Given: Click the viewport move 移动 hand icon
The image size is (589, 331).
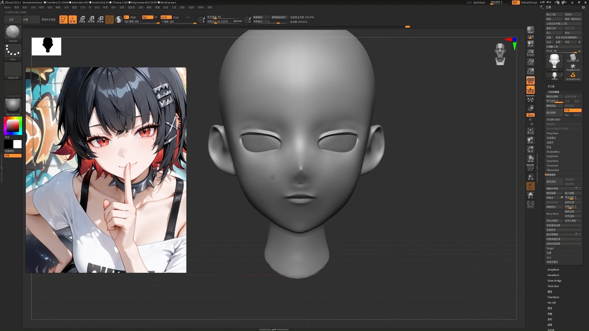Looking at the screenshot, I should (x=530, y=140).
